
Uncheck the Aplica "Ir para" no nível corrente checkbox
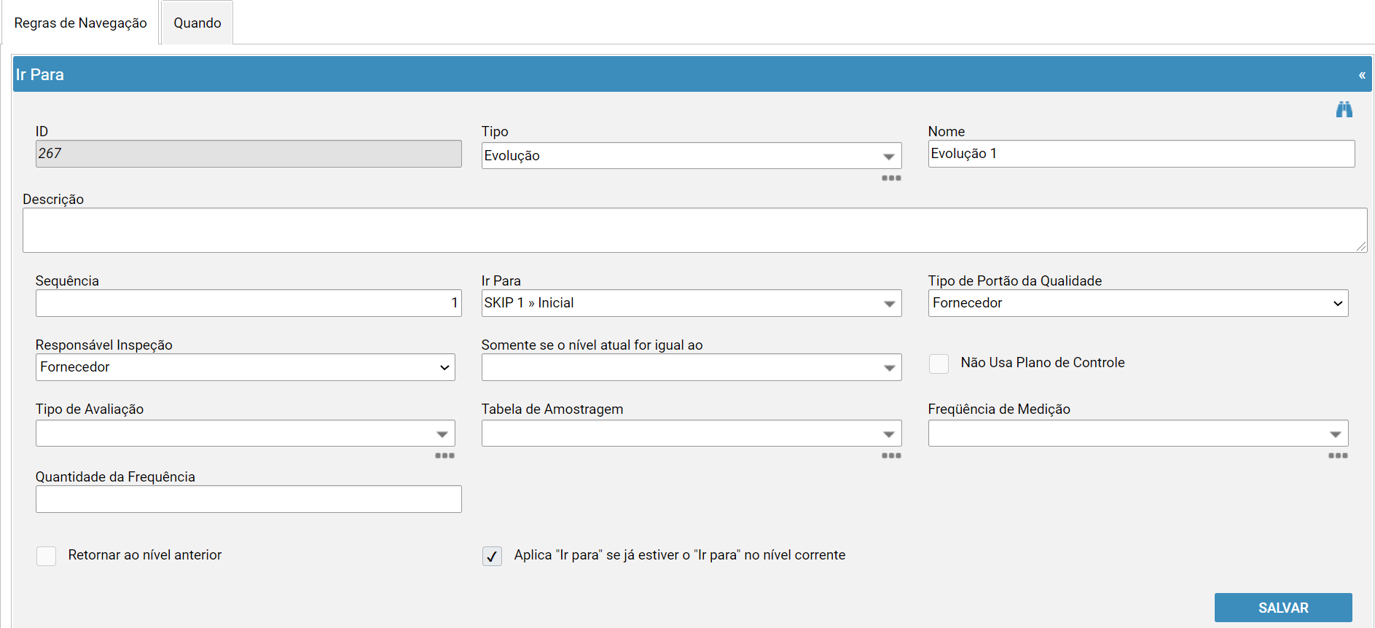point(492,556)
